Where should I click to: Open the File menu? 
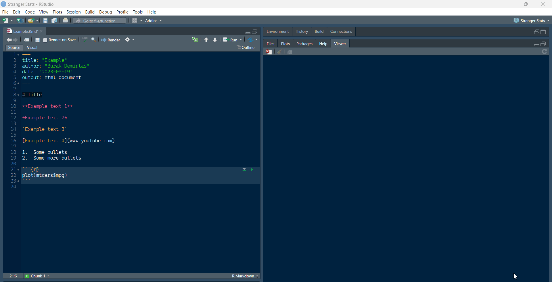(5, 12)
